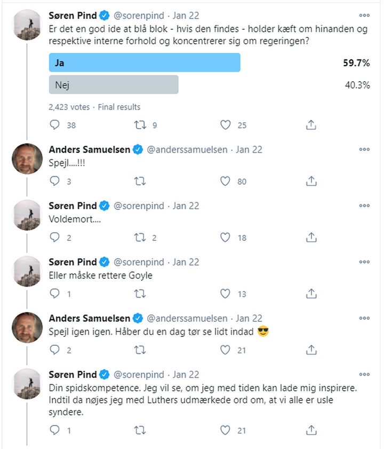384x449 pixels.
Task: Click the 'Ja' poll result bar
Action: click(x=144, y=62)
